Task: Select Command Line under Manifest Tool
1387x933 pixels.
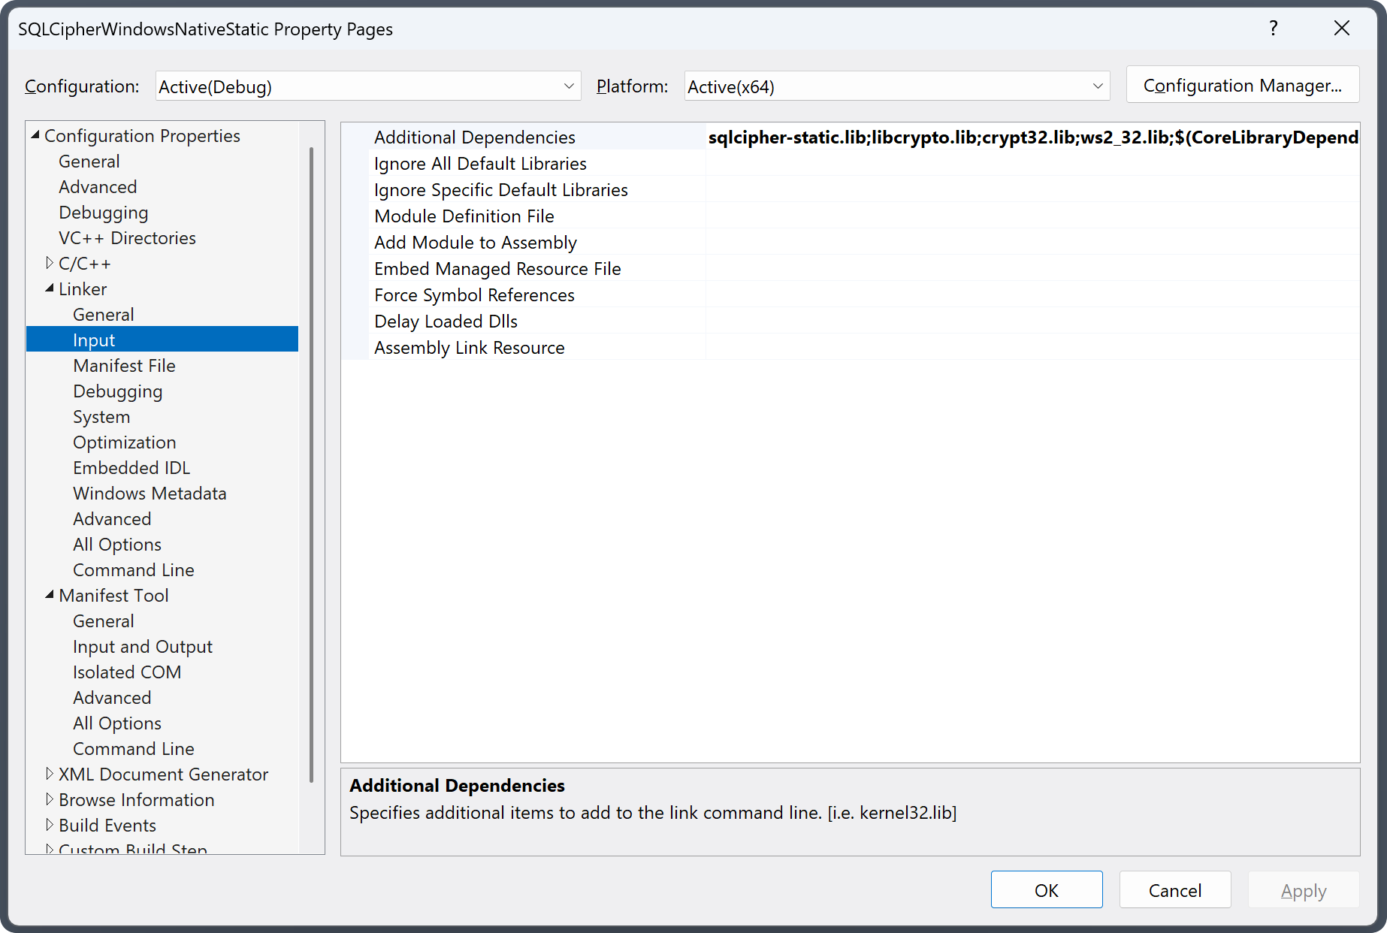Action: coord(134,749)
